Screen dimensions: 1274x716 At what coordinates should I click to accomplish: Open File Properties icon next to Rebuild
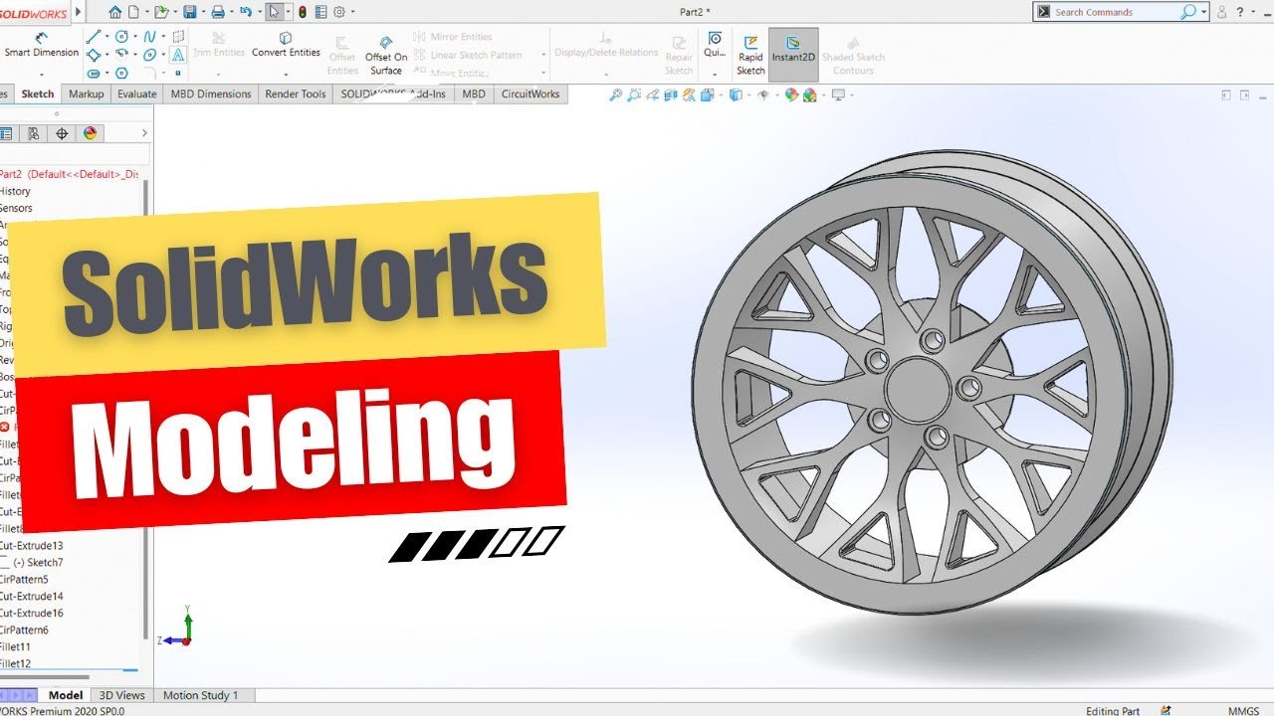tap(320, 12)
